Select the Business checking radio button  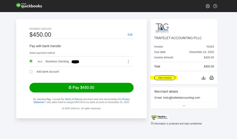point(31,61)
